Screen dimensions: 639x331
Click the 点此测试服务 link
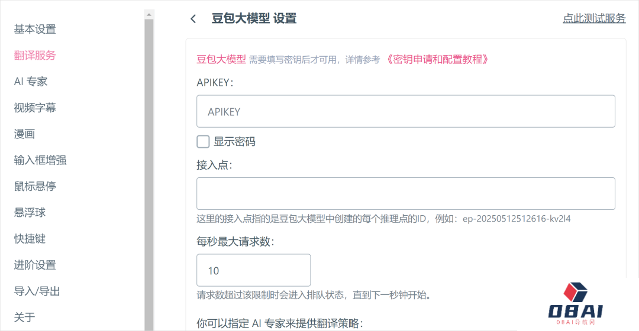(x=594, y=18)
